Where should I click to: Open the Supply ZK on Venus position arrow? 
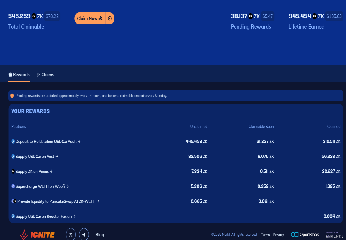click(51, 171)
